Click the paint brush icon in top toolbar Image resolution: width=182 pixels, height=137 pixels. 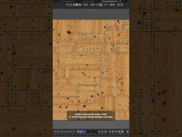74,5
